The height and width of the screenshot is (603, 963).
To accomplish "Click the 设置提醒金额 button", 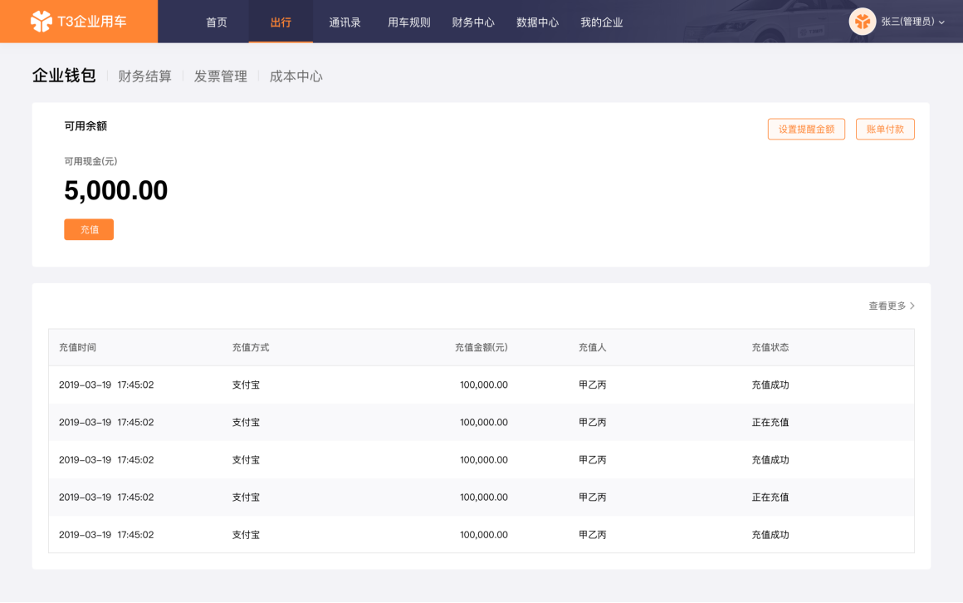I will 806,129.
